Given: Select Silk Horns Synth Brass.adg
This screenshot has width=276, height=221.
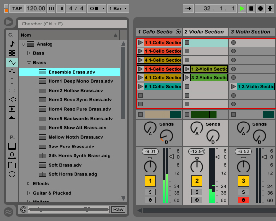Looking at the screenshot, I should (x=69, y=156).
